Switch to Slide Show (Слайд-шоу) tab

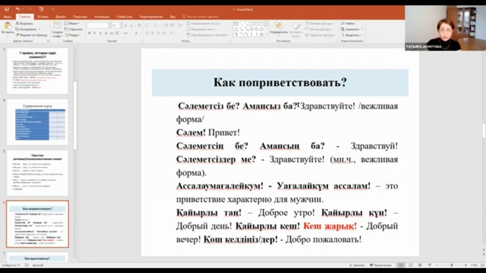coord(125,17)
